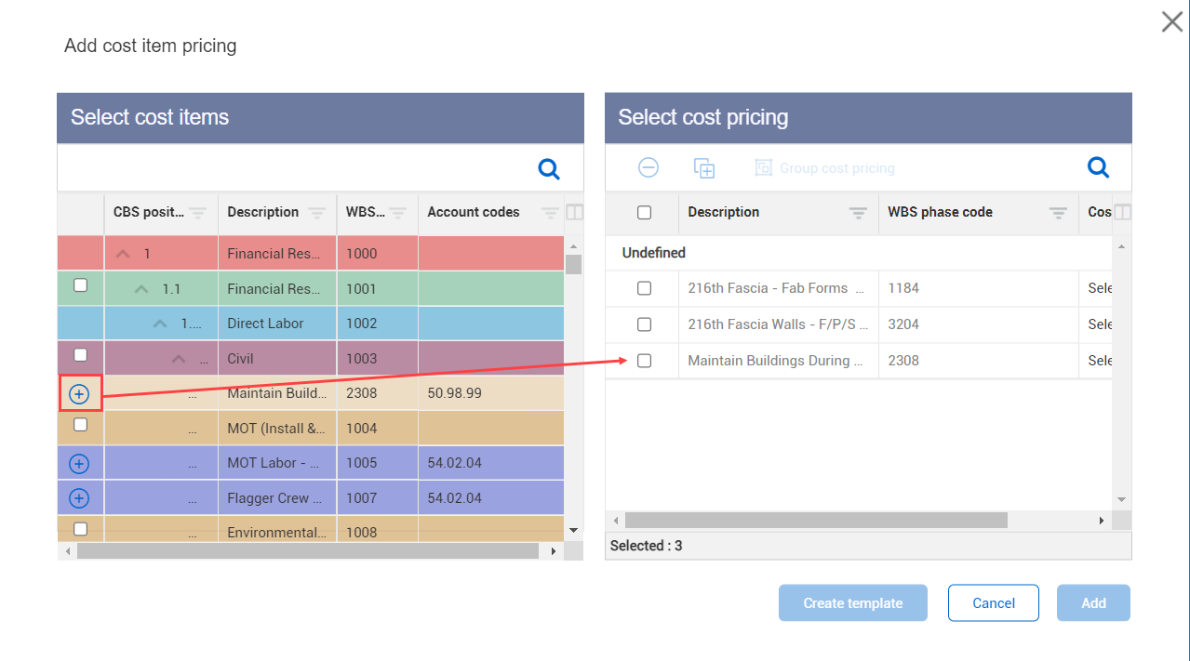The height and width of the screenshot is (661, 1190).
Task: Select the Group cost pricing icon
Action: (x=763, y=167)
